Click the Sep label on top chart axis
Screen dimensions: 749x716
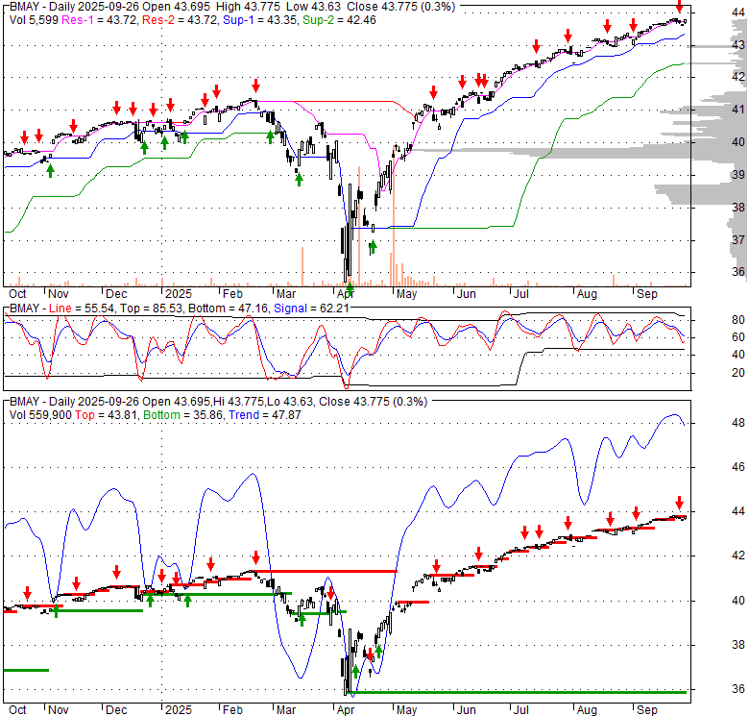coord(647,294)
